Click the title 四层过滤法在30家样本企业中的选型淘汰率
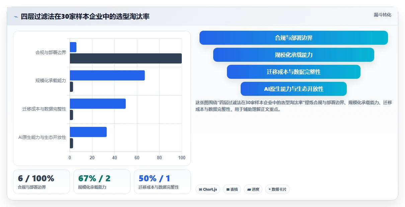 pos(85,16)
